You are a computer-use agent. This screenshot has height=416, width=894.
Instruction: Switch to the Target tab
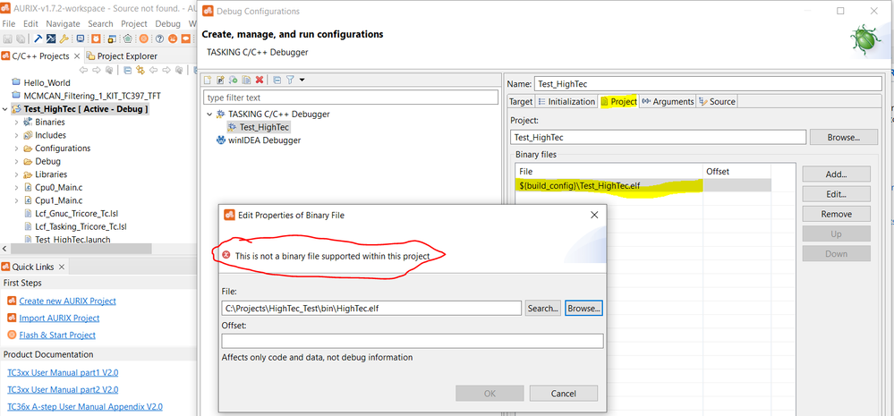pos(521,101)
